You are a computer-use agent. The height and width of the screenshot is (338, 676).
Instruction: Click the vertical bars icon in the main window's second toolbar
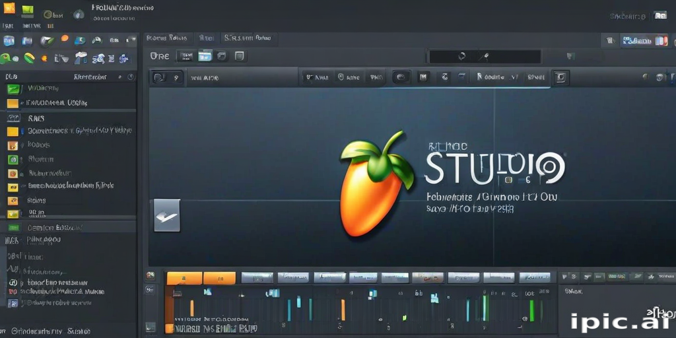coord(423,77)
